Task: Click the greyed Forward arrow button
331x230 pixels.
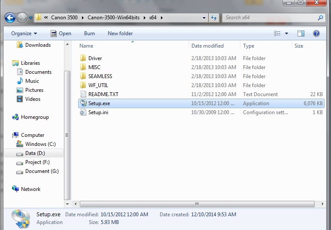Action: click(x=22, y=18)
